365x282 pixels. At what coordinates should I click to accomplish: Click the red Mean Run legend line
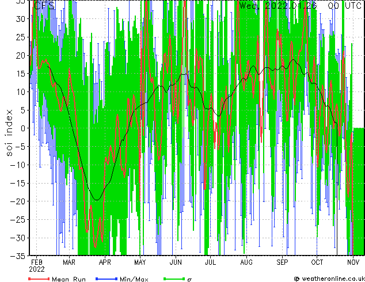click(39, 279)
